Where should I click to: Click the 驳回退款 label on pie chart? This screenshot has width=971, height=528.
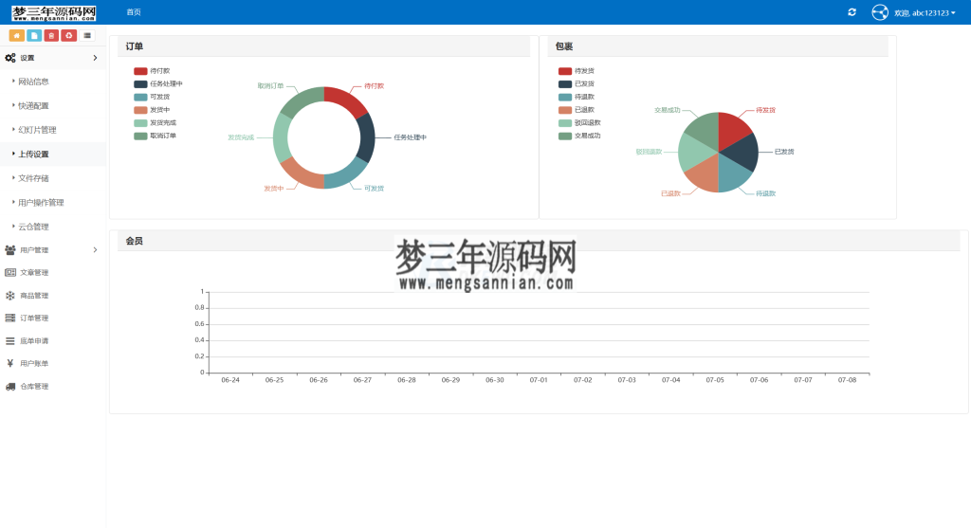coord(649,152)
